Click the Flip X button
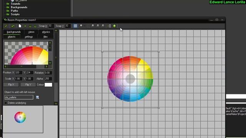This screenshot has width=246, height=138. (11, 85)
